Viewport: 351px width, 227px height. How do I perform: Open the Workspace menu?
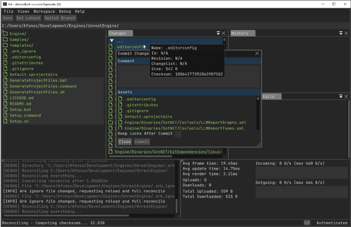(x=44, y=11)
